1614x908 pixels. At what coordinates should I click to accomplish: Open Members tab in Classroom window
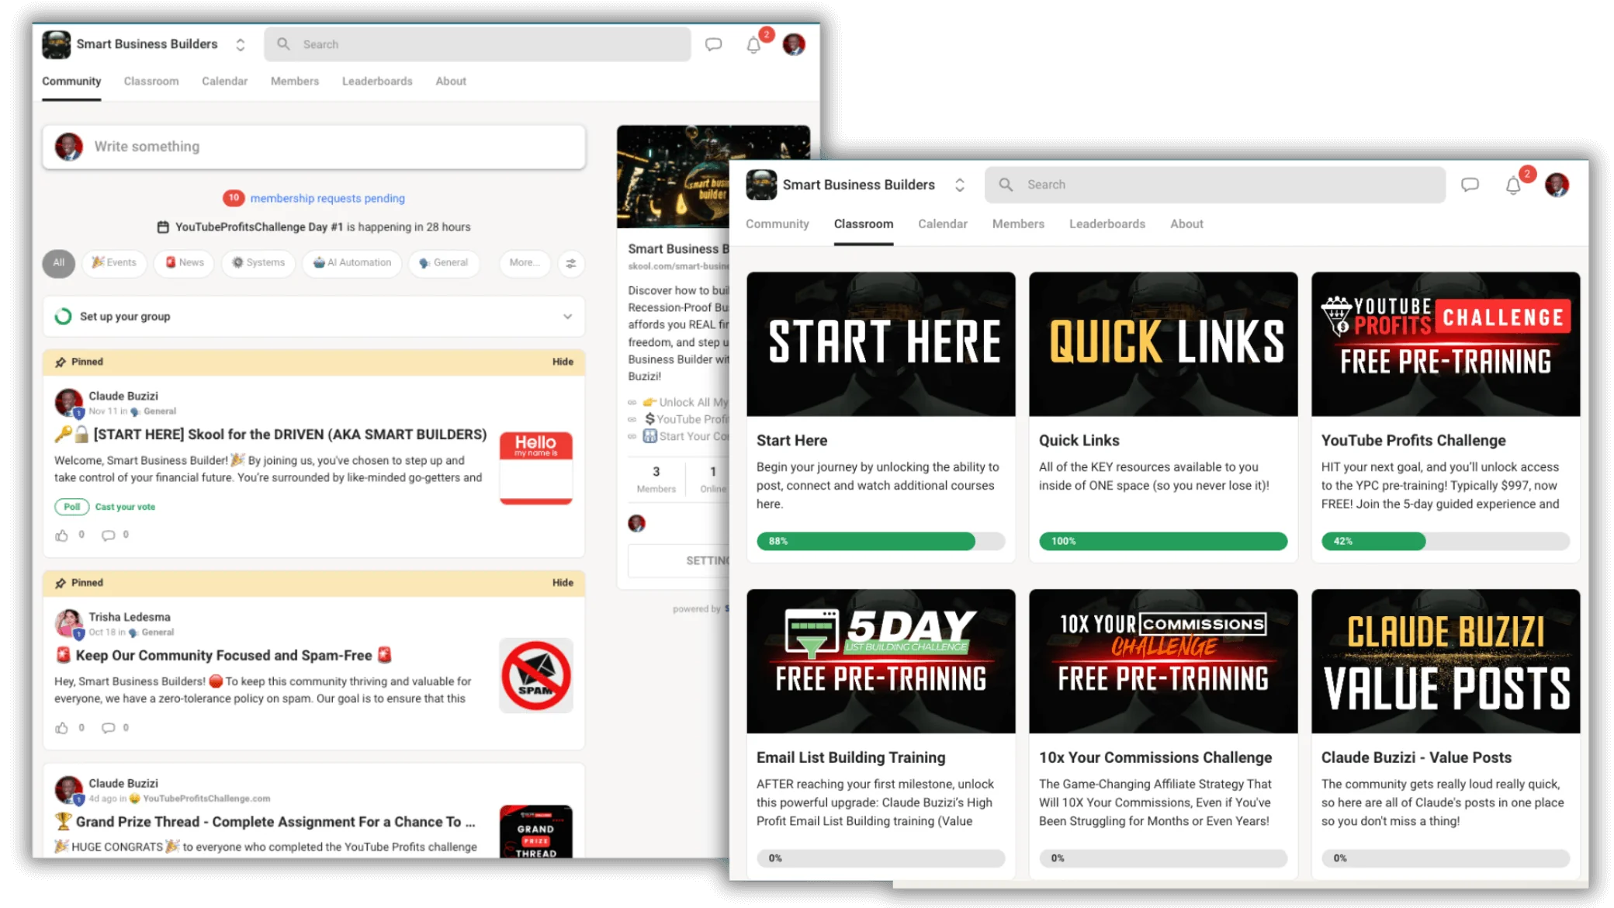click(1018, 224)
